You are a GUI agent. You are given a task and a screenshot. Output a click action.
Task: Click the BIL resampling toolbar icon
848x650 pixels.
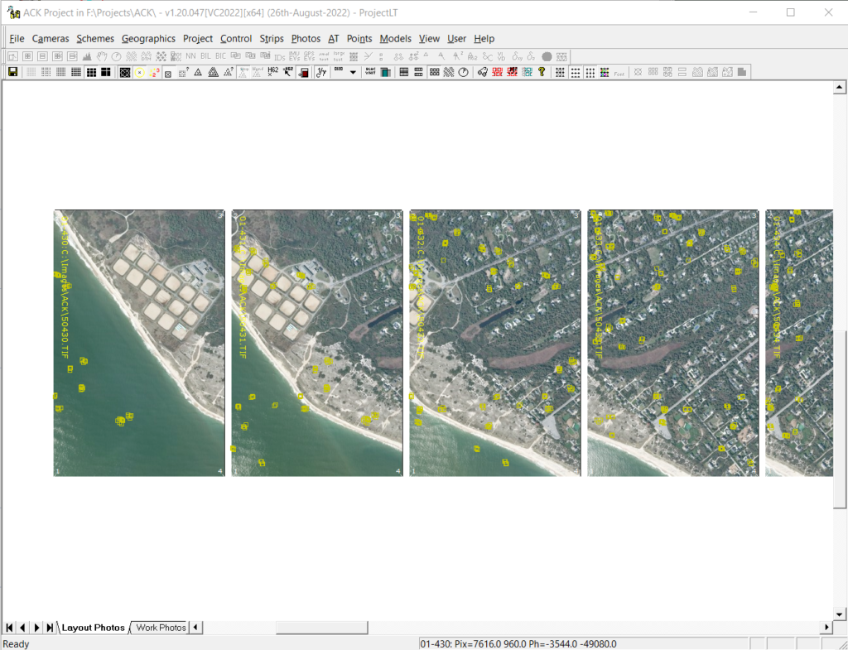(x=205, y=56)
